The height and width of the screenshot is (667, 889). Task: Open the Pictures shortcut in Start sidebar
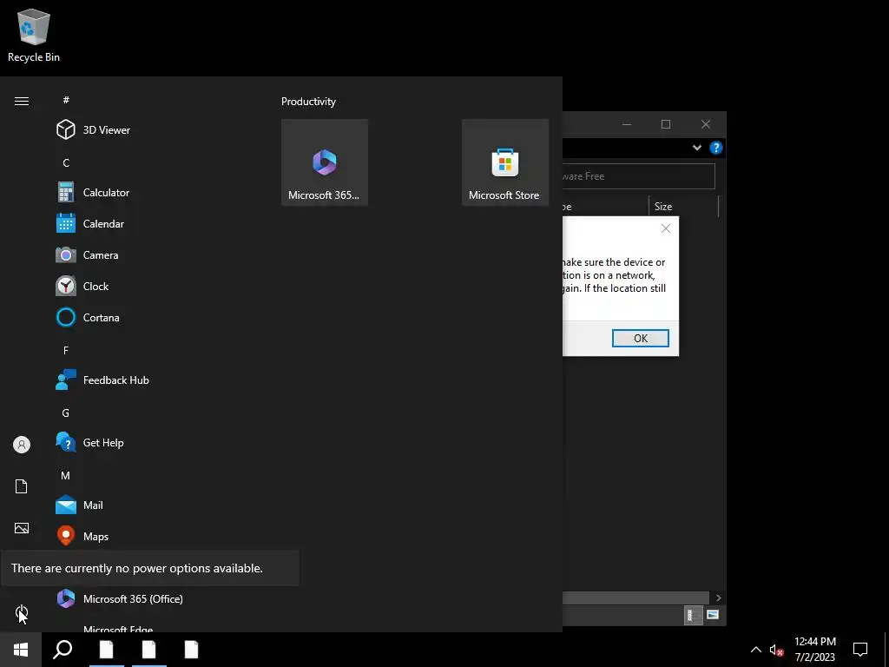point(22,528)
